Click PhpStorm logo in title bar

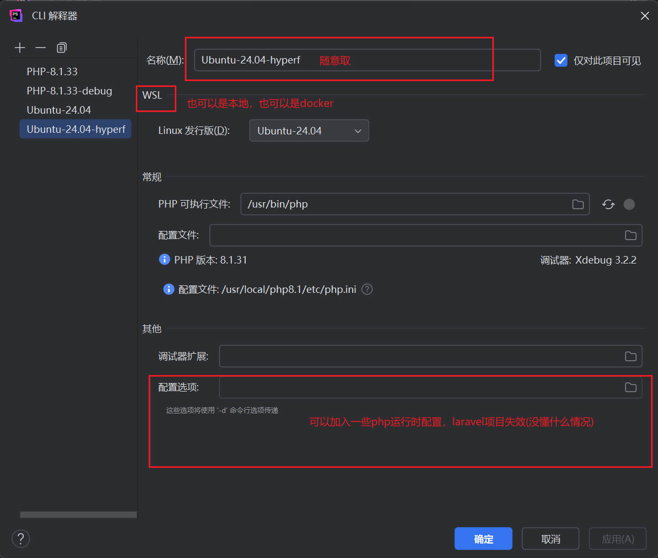16,15
